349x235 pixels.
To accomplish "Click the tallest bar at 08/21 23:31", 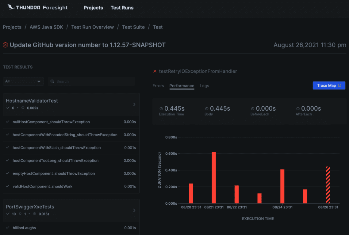I will (214, 178).
